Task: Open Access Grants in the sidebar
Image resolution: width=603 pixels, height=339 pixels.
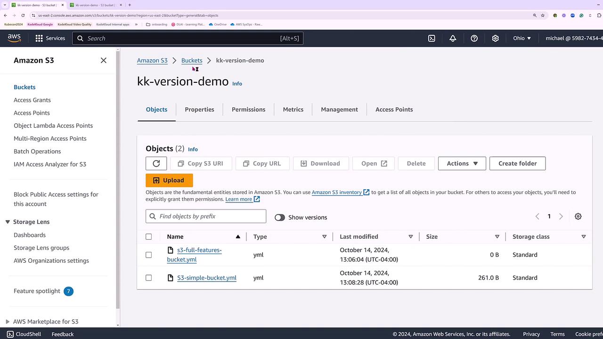Action: tap(32, 100)
